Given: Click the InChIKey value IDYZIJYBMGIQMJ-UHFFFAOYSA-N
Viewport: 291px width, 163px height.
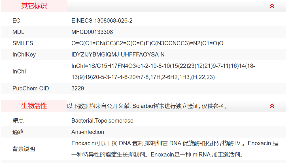Looking at the screenshot, I should pos(118,55).
